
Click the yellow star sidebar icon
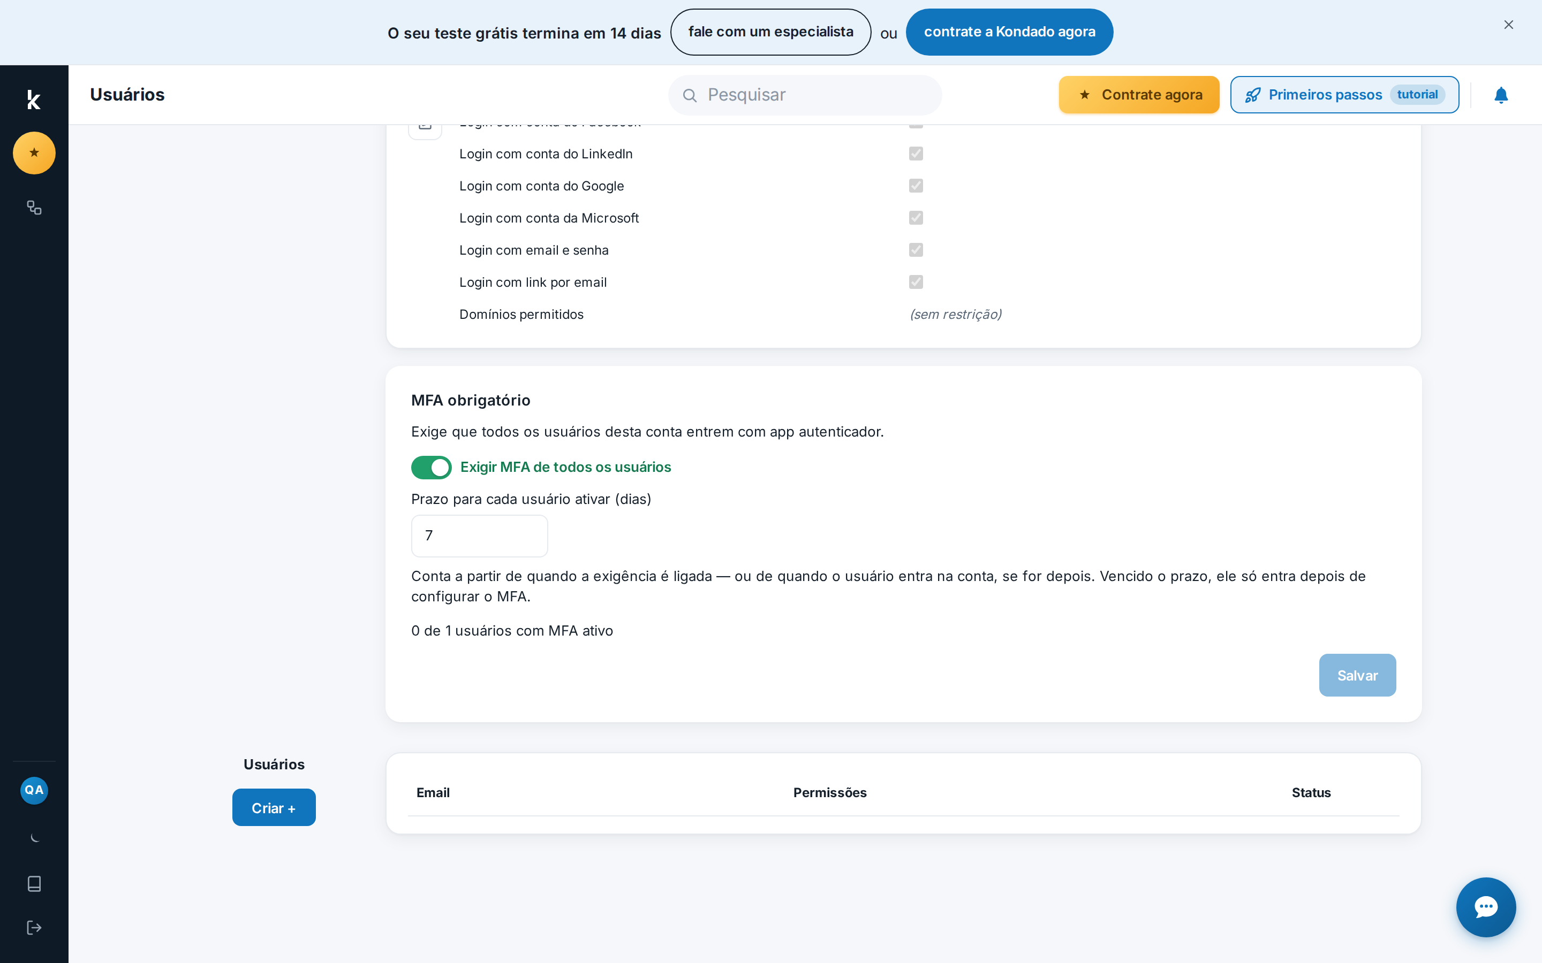pos(34,153)
